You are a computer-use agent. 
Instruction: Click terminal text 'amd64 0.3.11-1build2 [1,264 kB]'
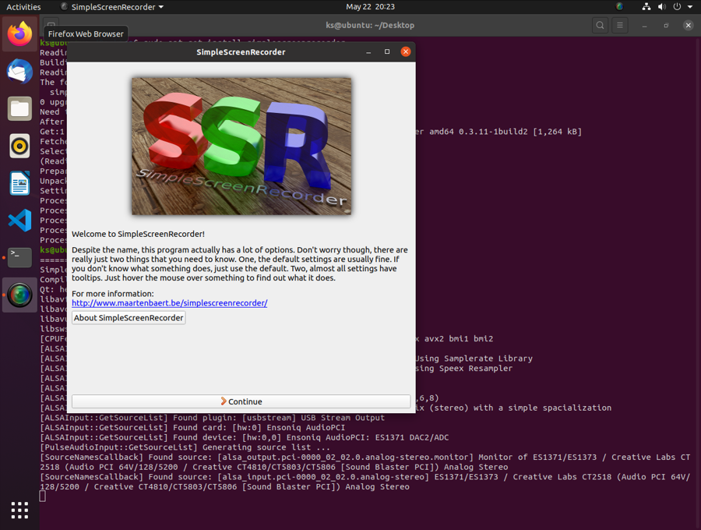pos(505,132)
